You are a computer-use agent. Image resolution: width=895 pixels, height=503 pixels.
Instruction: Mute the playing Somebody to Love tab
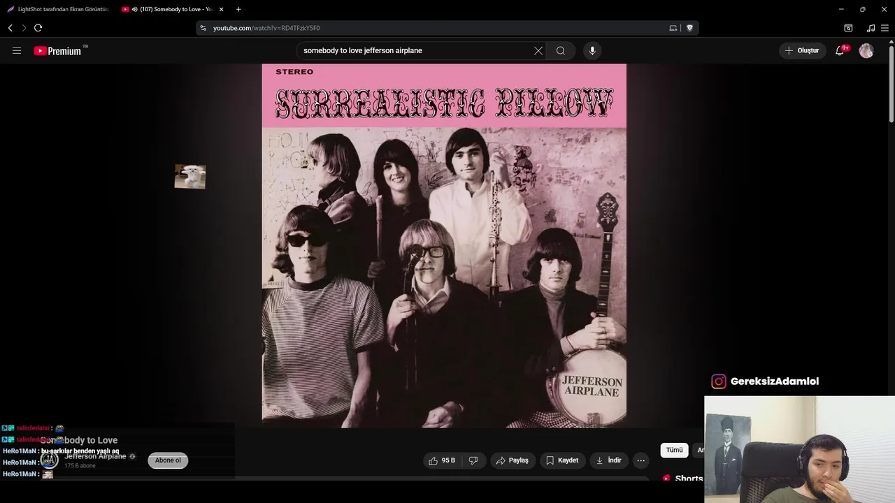point(134,9)
